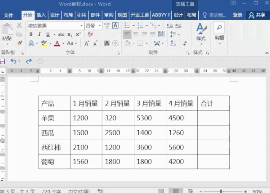Click Increase Indent icon
Viewport: 270px width, 193px height.
[x=178, y=25]
